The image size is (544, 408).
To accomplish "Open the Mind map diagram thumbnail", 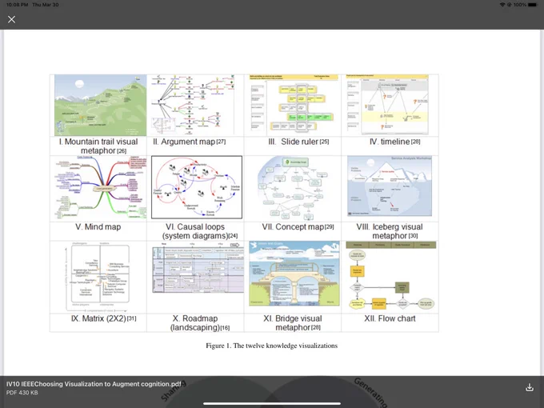I will tap(101, 187).
